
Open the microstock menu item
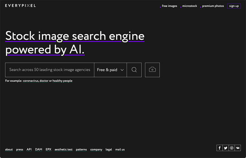189,6
